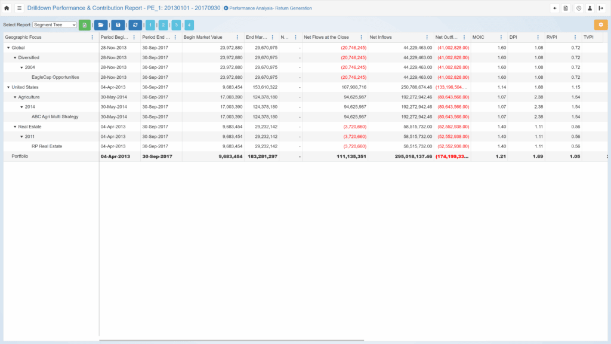Open the Geographic Focus column menu
The height and width of the screenshot is (344, 611).
point(92,37)
